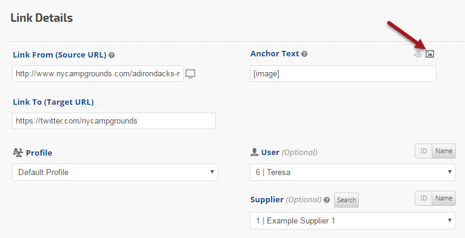The width and height of the screenshot is (465, 238).
Task: Click the Supplier Search button
Action: (x=346, y=200)
